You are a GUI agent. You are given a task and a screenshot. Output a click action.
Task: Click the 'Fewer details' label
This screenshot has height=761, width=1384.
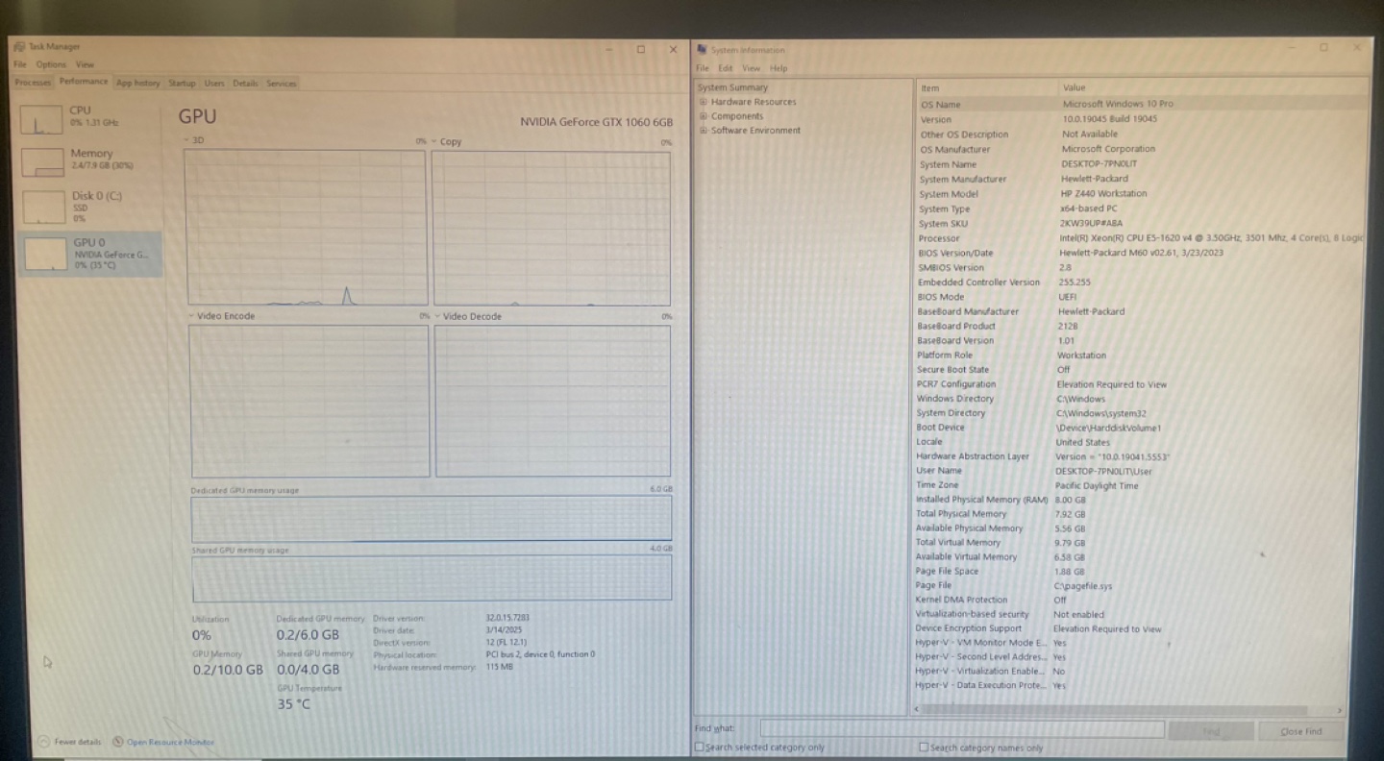pyautogui.click(x=78, y=742)
